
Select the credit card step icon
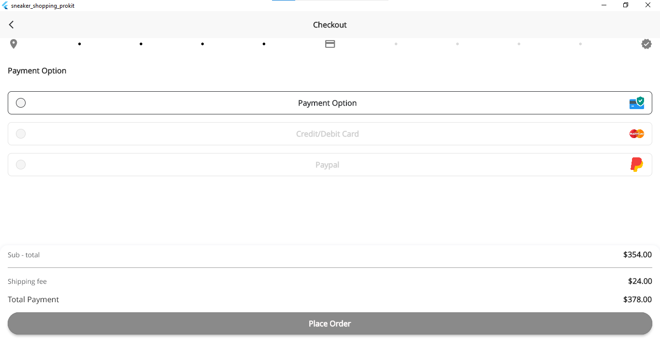tap(330, 43)
